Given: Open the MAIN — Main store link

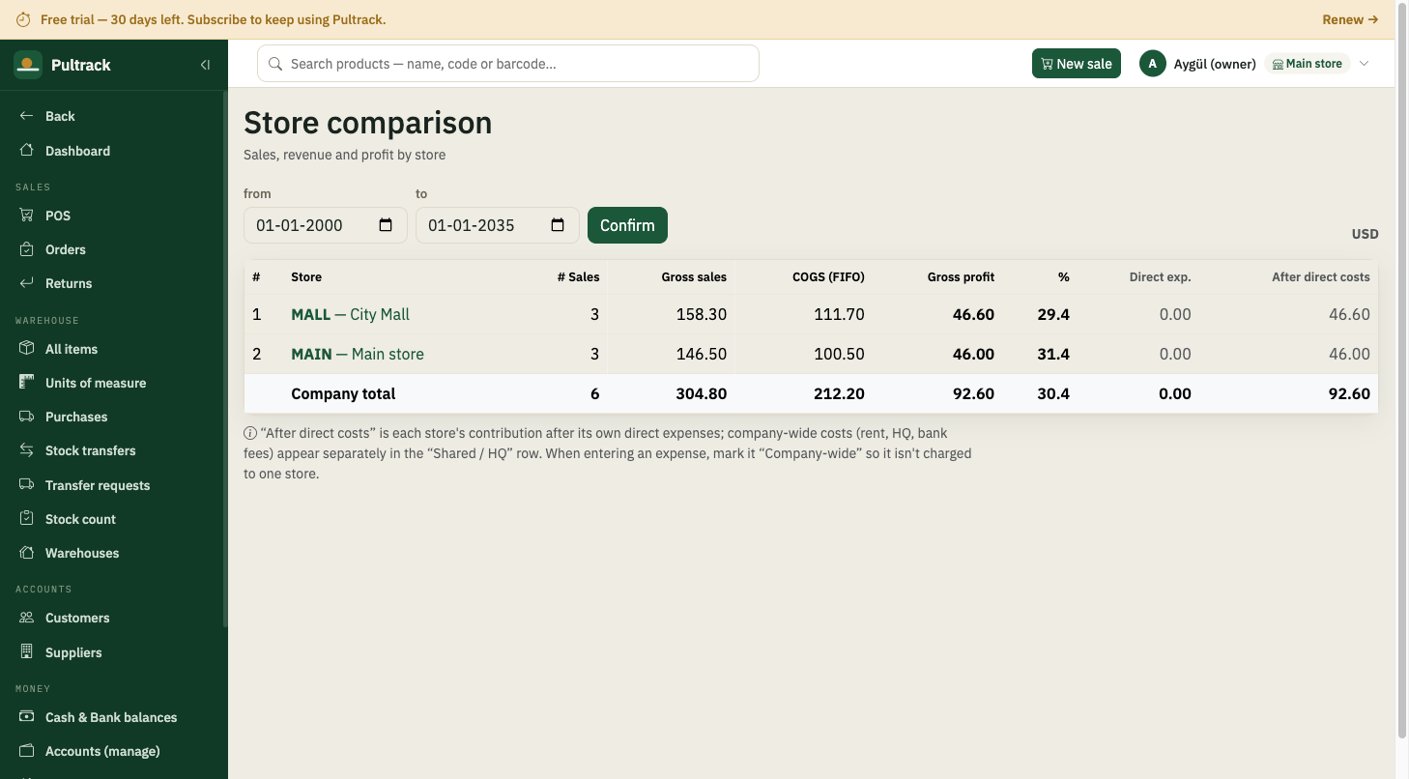Looking at the screenshot, I should point(358,354).
